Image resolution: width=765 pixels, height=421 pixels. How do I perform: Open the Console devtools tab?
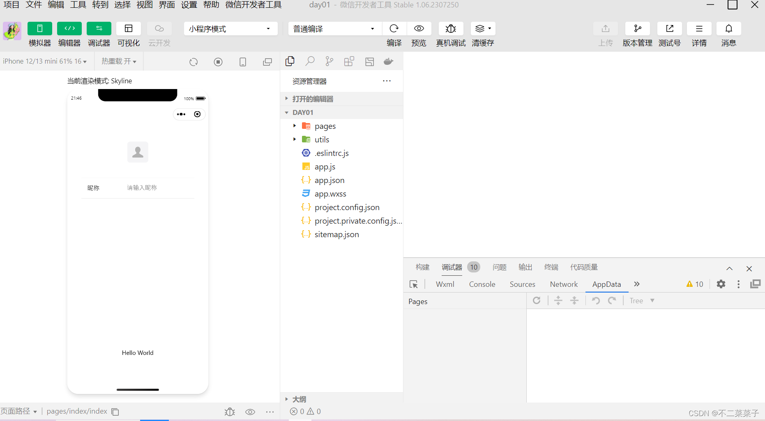pos(482,284)
